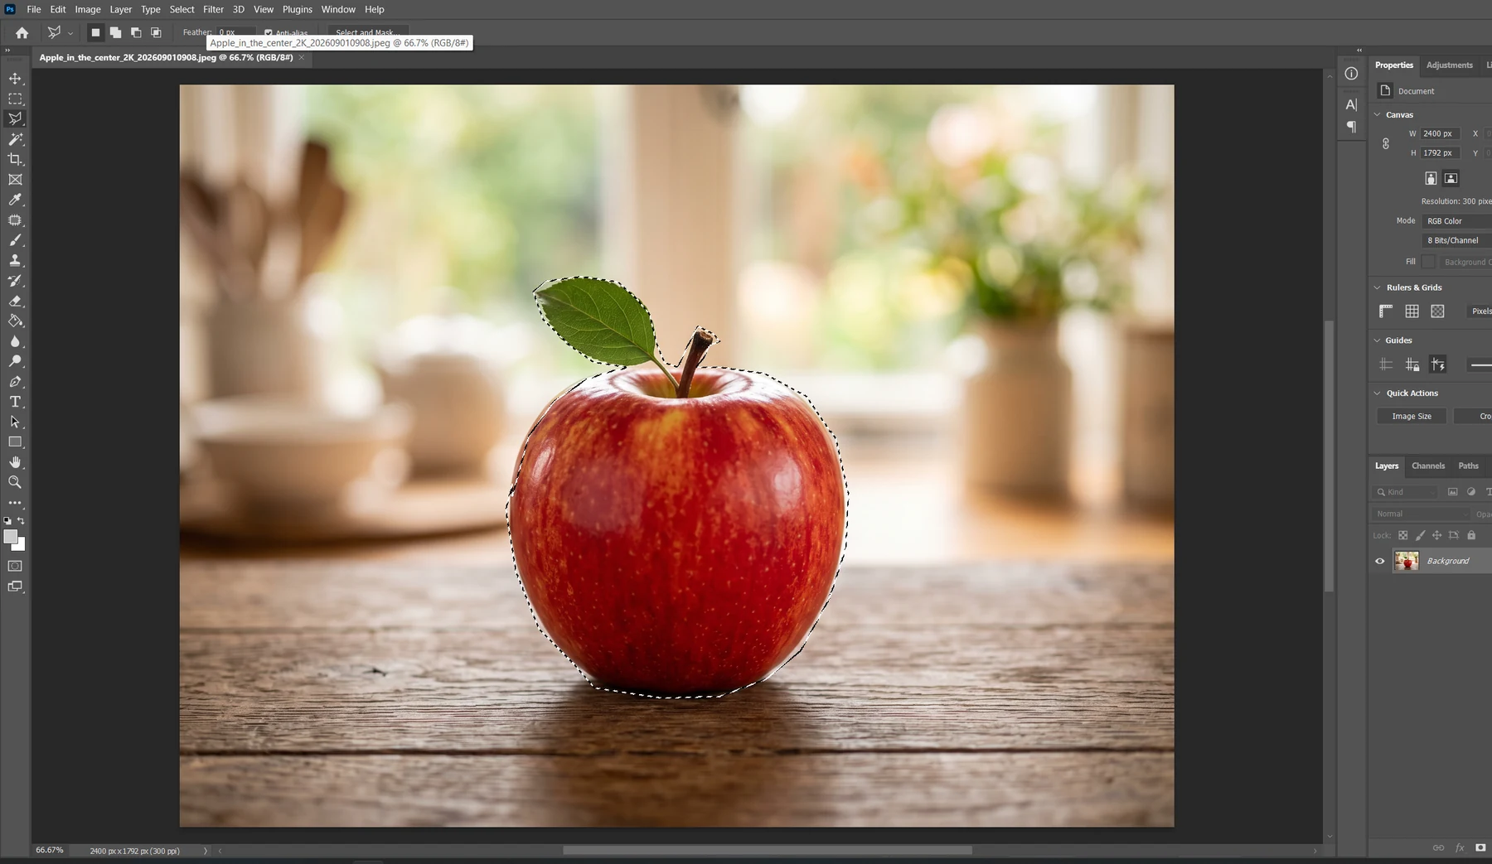Switch to the Channels tab
This screenshot has width=1492, height=864.
(x=1428, y=466)
